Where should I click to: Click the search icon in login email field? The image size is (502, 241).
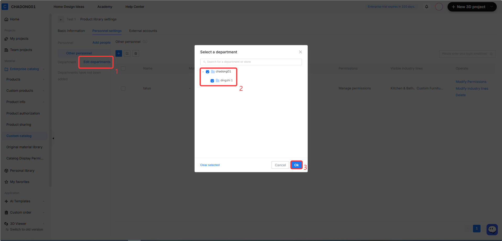[x=491, y=54]
